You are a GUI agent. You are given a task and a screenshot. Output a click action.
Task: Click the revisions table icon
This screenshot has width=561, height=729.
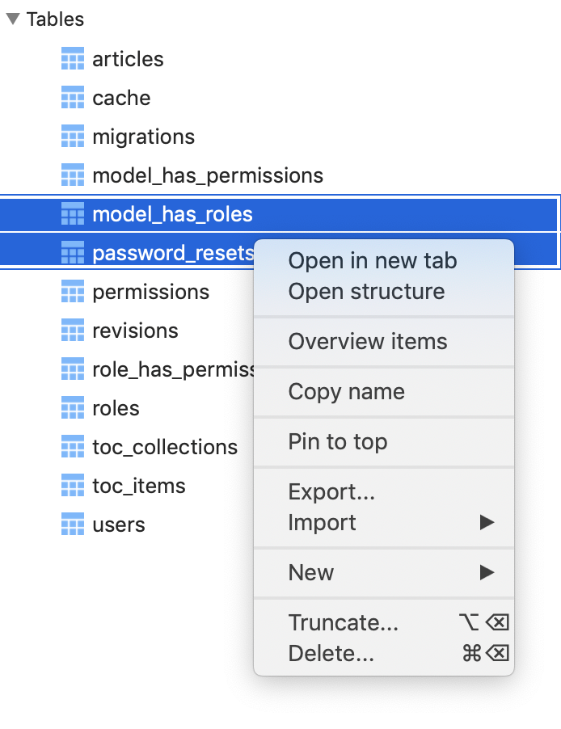pos(70,330)
